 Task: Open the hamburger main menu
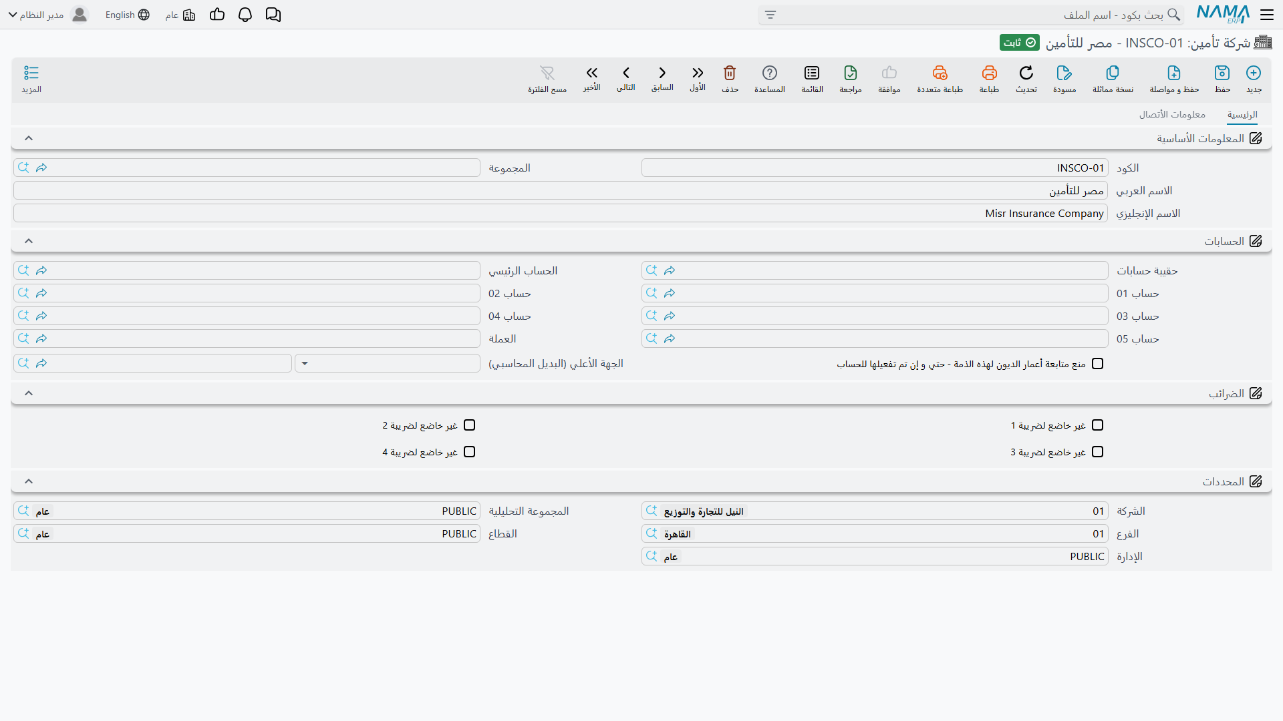(1267, 15)
